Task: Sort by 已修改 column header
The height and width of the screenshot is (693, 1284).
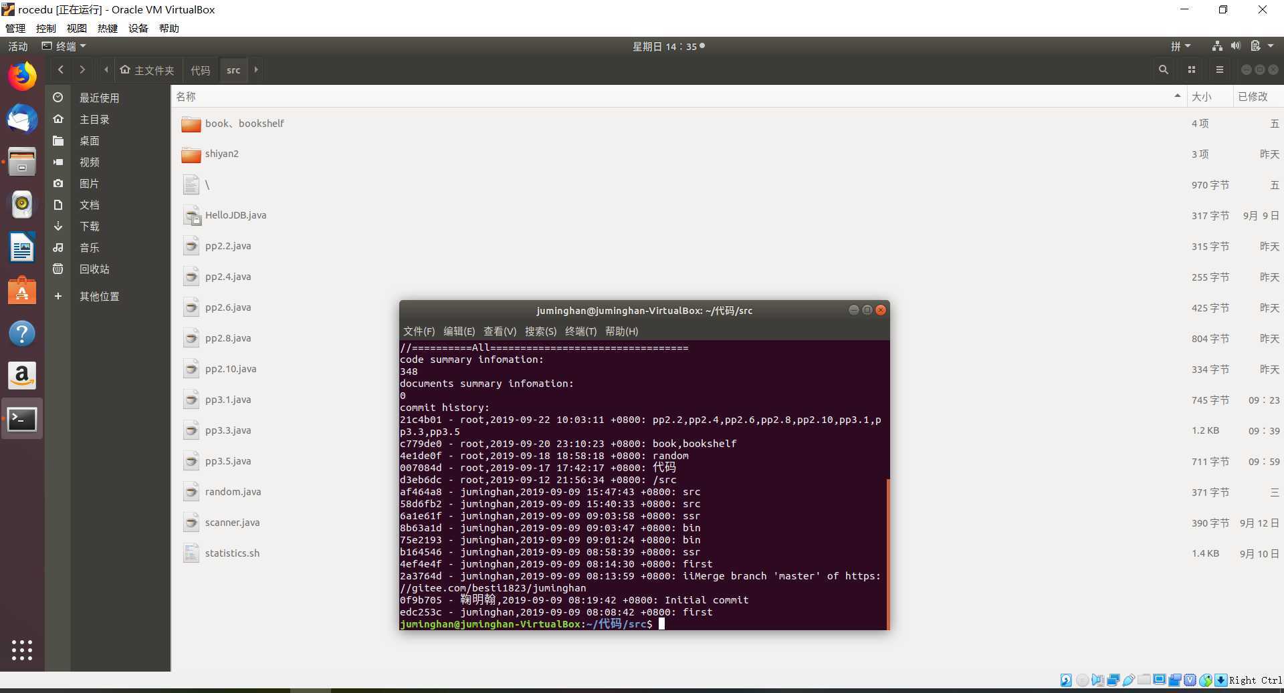Action: coord(1257,96)
